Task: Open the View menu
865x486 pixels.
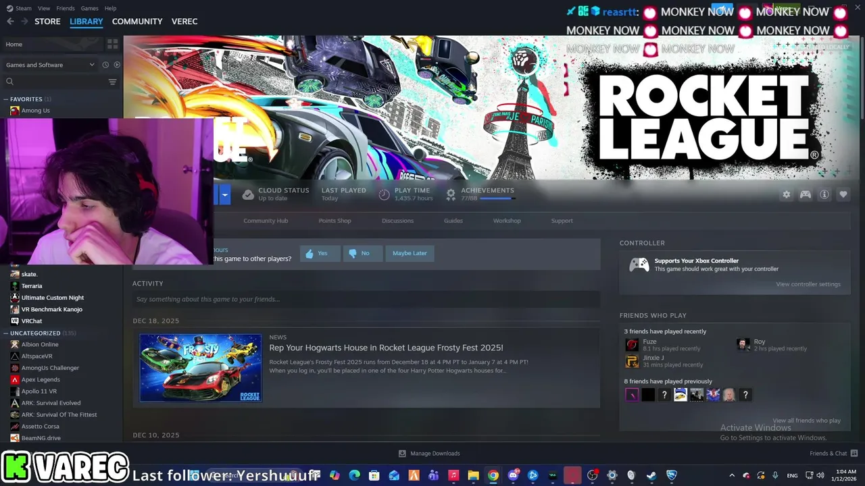Action: [44, 8]
